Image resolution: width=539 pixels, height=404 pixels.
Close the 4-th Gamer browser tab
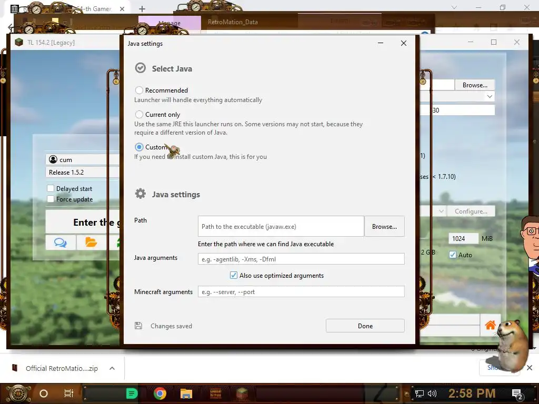122,9
